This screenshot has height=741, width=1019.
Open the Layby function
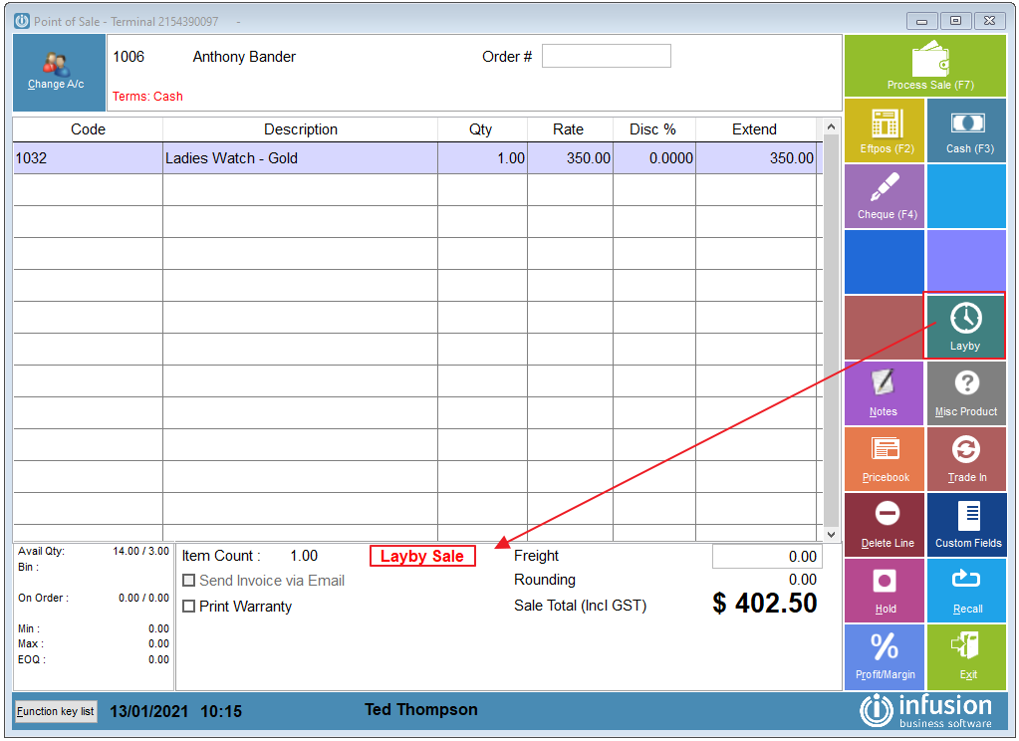tap(963, 326)
